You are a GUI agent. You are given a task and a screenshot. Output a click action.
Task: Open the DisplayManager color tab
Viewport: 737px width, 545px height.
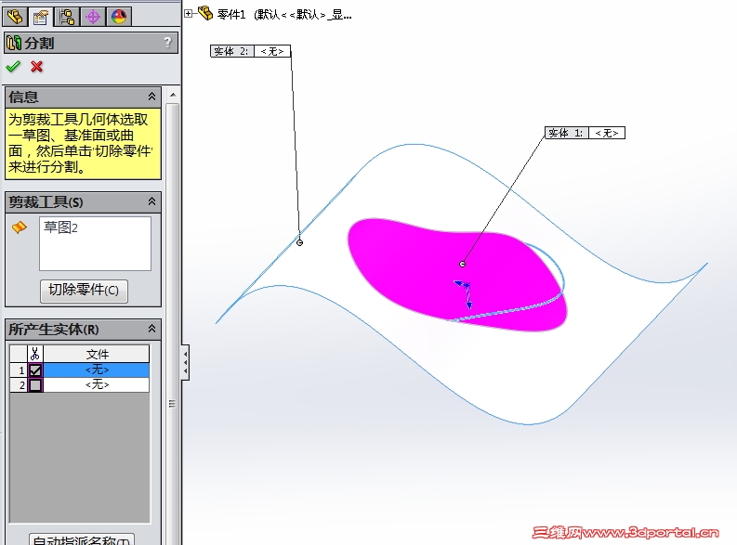tap(118, 18)
